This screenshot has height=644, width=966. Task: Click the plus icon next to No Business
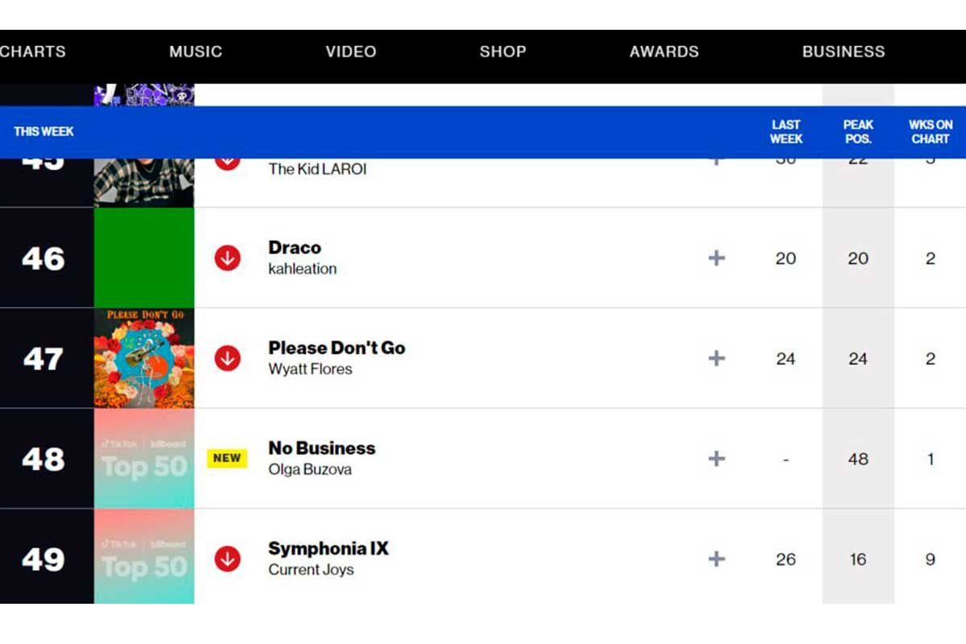(x=716, y=458)
